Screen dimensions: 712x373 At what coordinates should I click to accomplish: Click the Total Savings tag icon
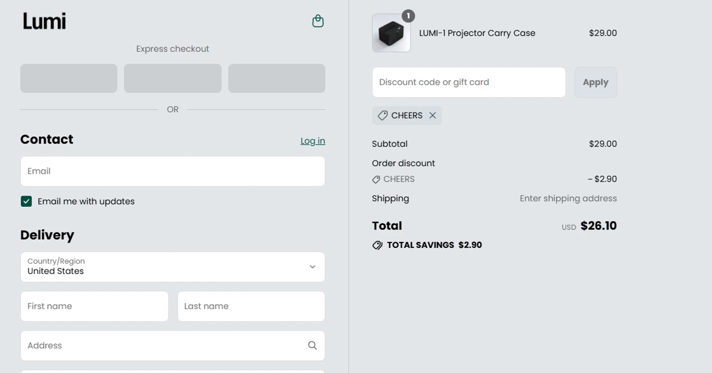coord(377,245)
